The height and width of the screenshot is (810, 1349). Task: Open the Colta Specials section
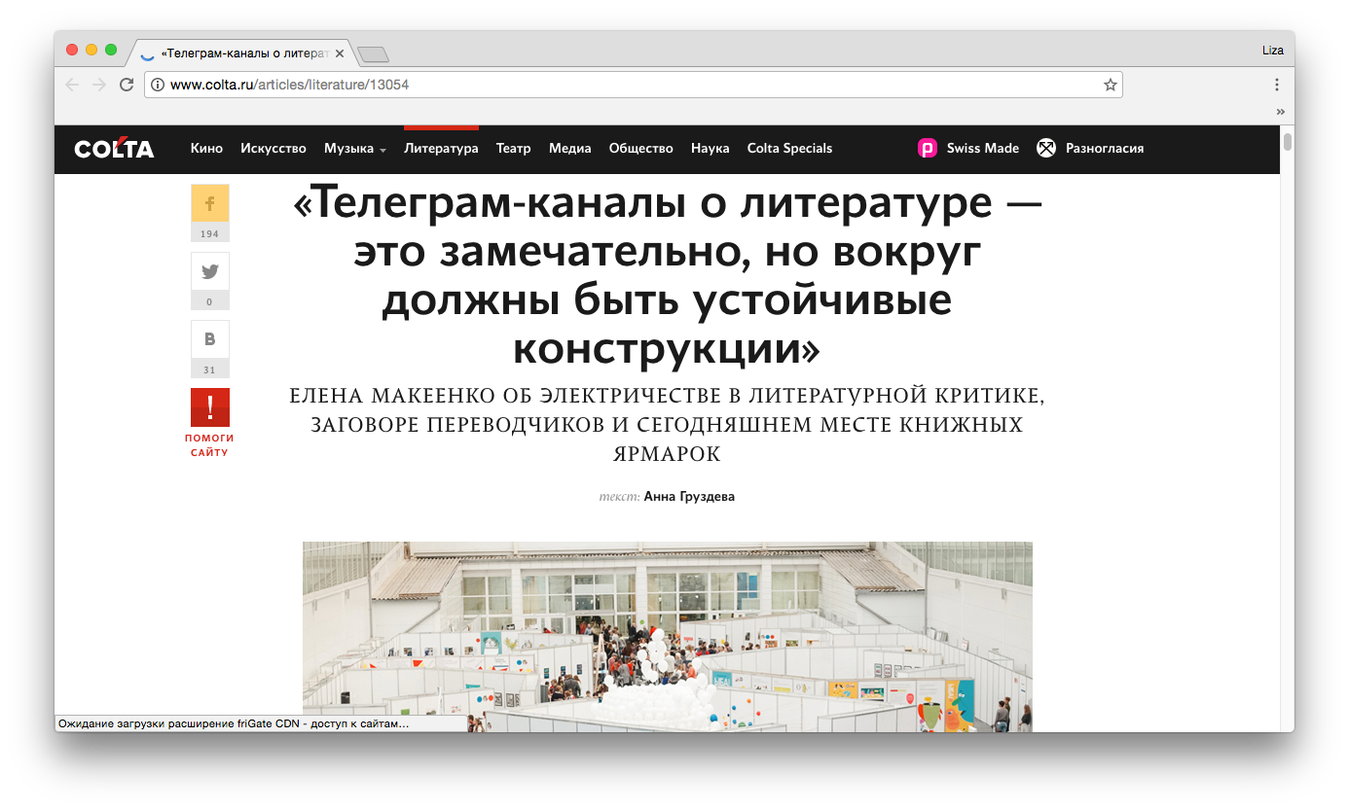click(789, 149)
